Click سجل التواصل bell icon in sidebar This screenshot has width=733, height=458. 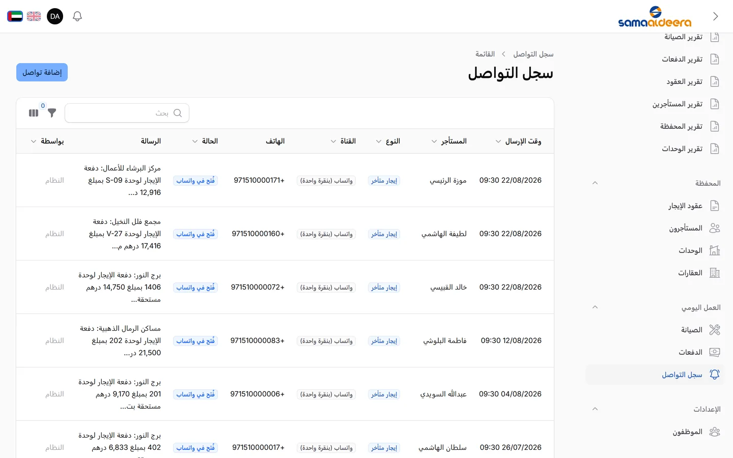[715, 375]
